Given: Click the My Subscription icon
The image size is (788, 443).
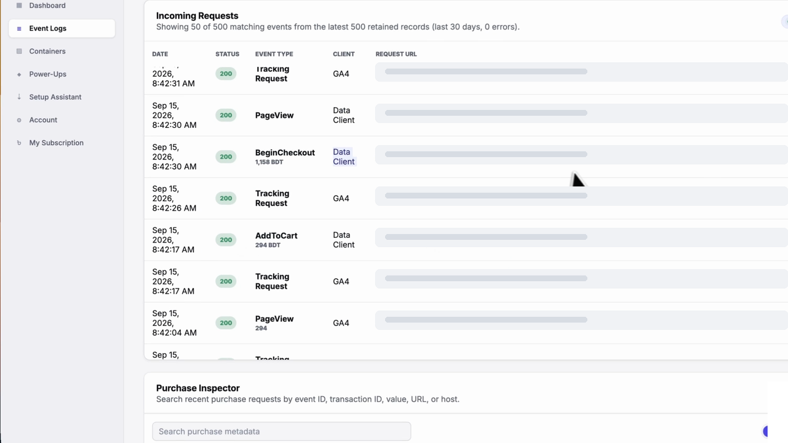Looking at the screenshot, I should pyautogui.click(x=19, y=143).
